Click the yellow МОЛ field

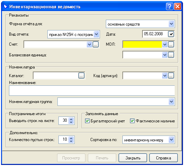point(142,45)
